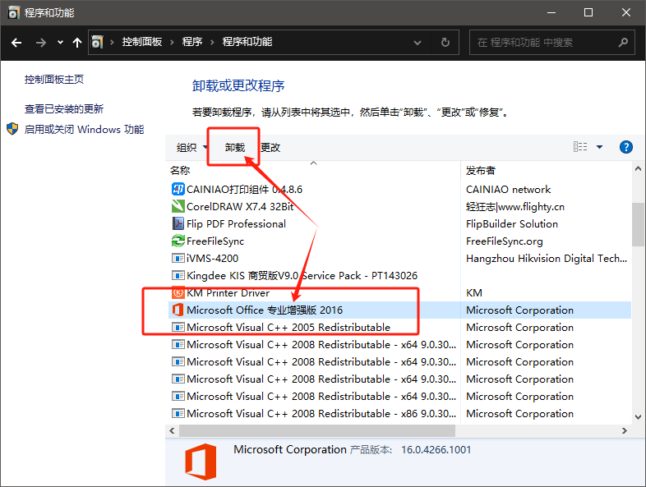646x487 pixels.
Task: Click the 控制面板 breadcrumb item
Action: (x=141, y=43)
